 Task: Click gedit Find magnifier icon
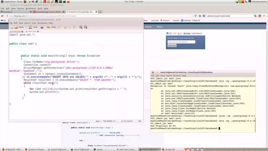pyautogui.click(x=81, y=27)
